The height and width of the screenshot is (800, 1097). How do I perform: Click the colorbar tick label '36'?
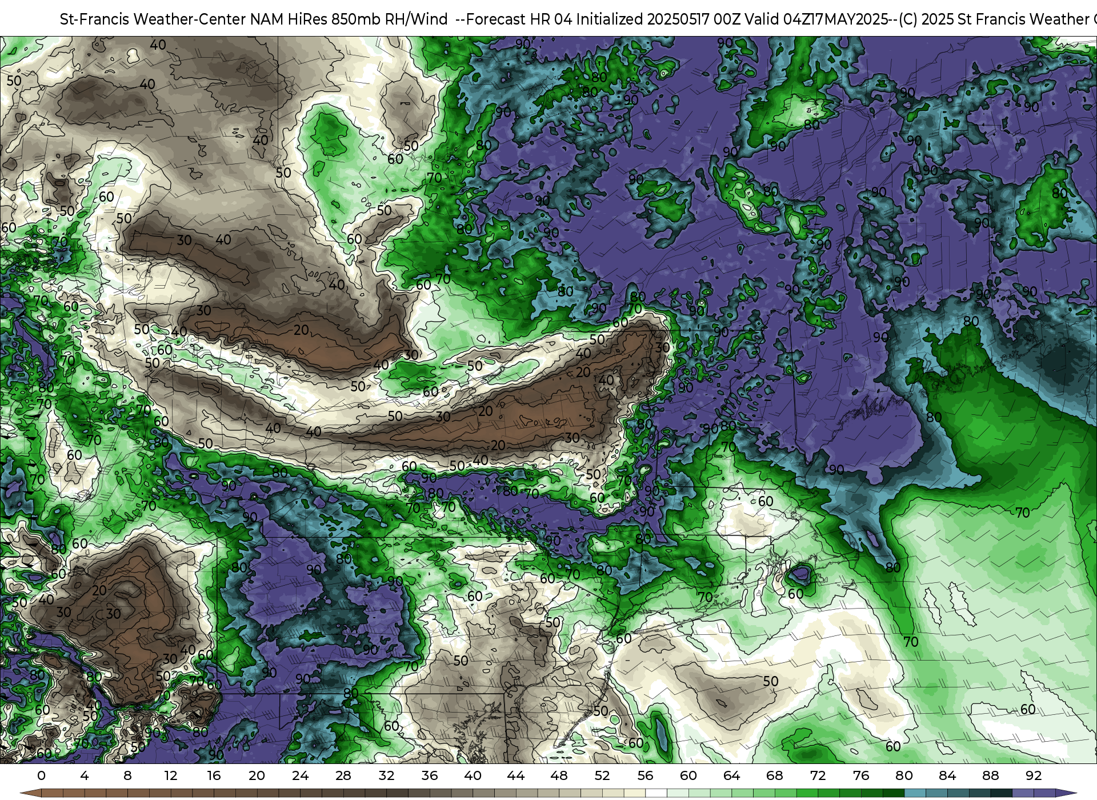(x=430, y=776)
